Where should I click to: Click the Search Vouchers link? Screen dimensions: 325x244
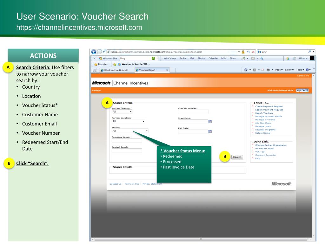264,113
